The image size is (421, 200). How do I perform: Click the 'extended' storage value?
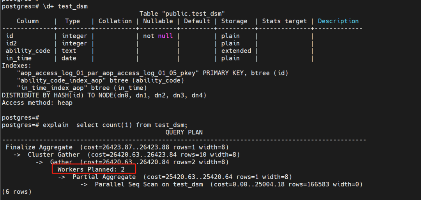click(x=236, y=51)
